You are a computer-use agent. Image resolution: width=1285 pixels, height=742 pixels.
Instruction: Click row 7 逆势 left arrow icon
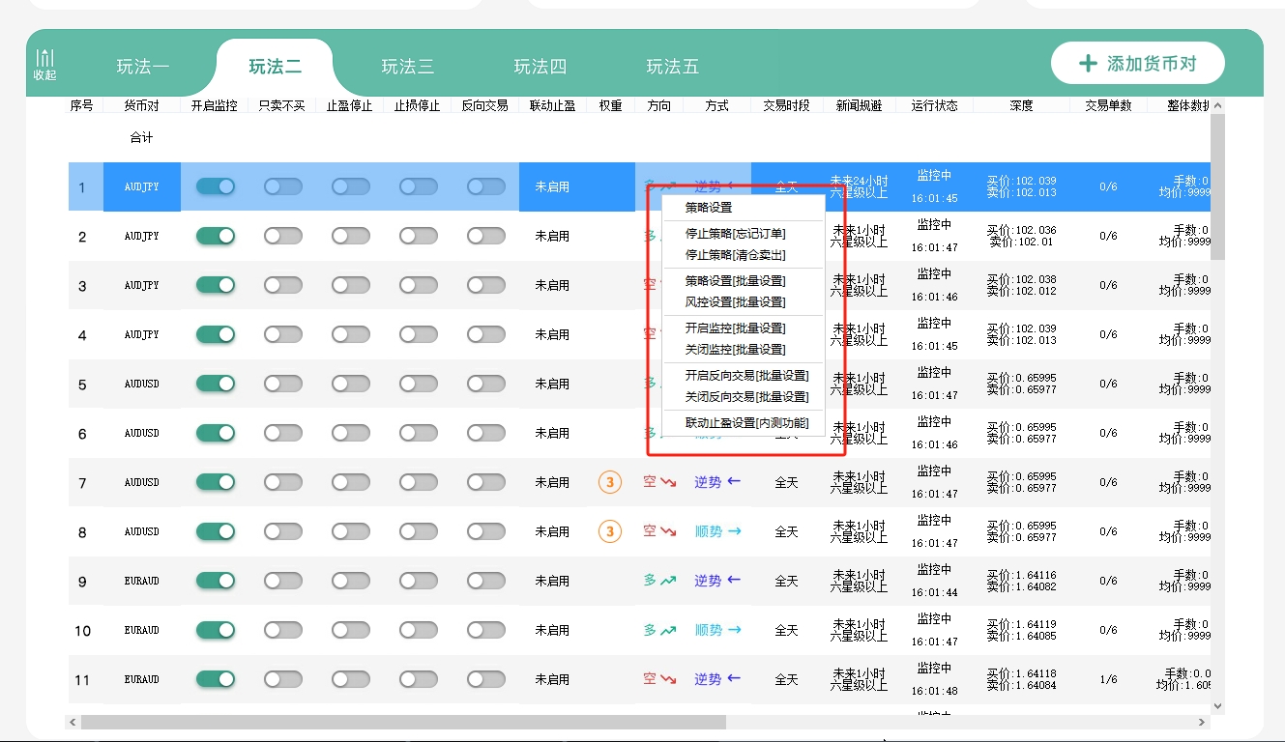pos(734,481)
